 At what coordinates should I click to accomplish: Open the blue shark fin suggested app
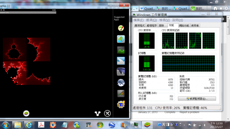(x=121, y=61)
